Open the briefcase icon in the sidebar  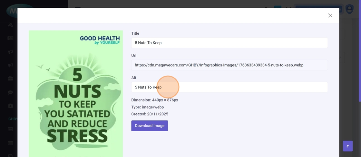[10, 79]
